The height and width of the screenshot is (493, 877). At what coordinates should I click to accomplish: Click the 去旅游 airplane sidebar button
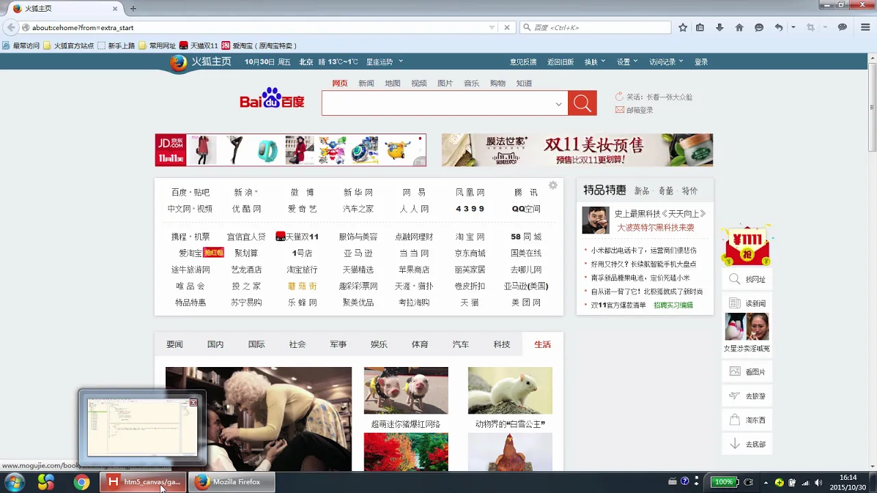[x=747, y=396]
